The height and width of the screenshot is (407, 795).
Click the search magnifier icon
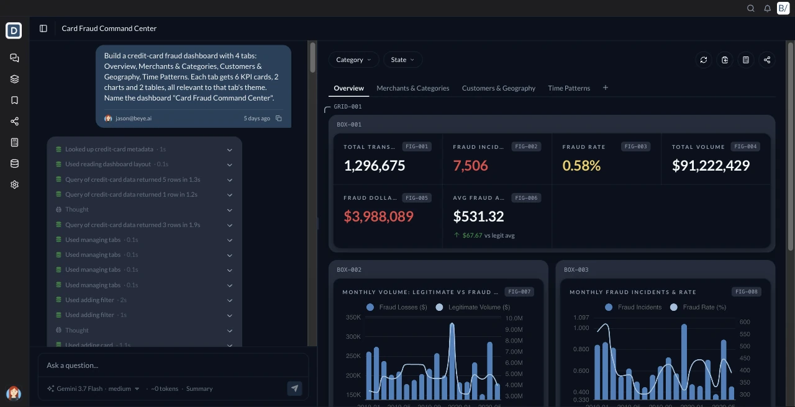pos(750,8)
